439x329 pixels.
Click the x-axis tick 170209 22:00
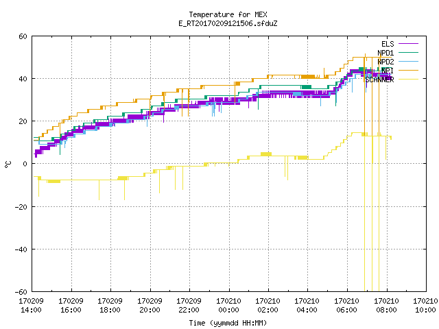pyautogui.click(x=189, y=306)
